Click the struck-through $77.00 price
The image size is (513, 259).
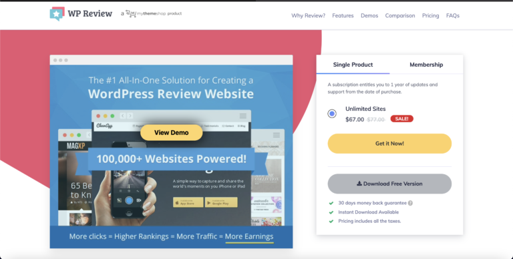(375, 119)
